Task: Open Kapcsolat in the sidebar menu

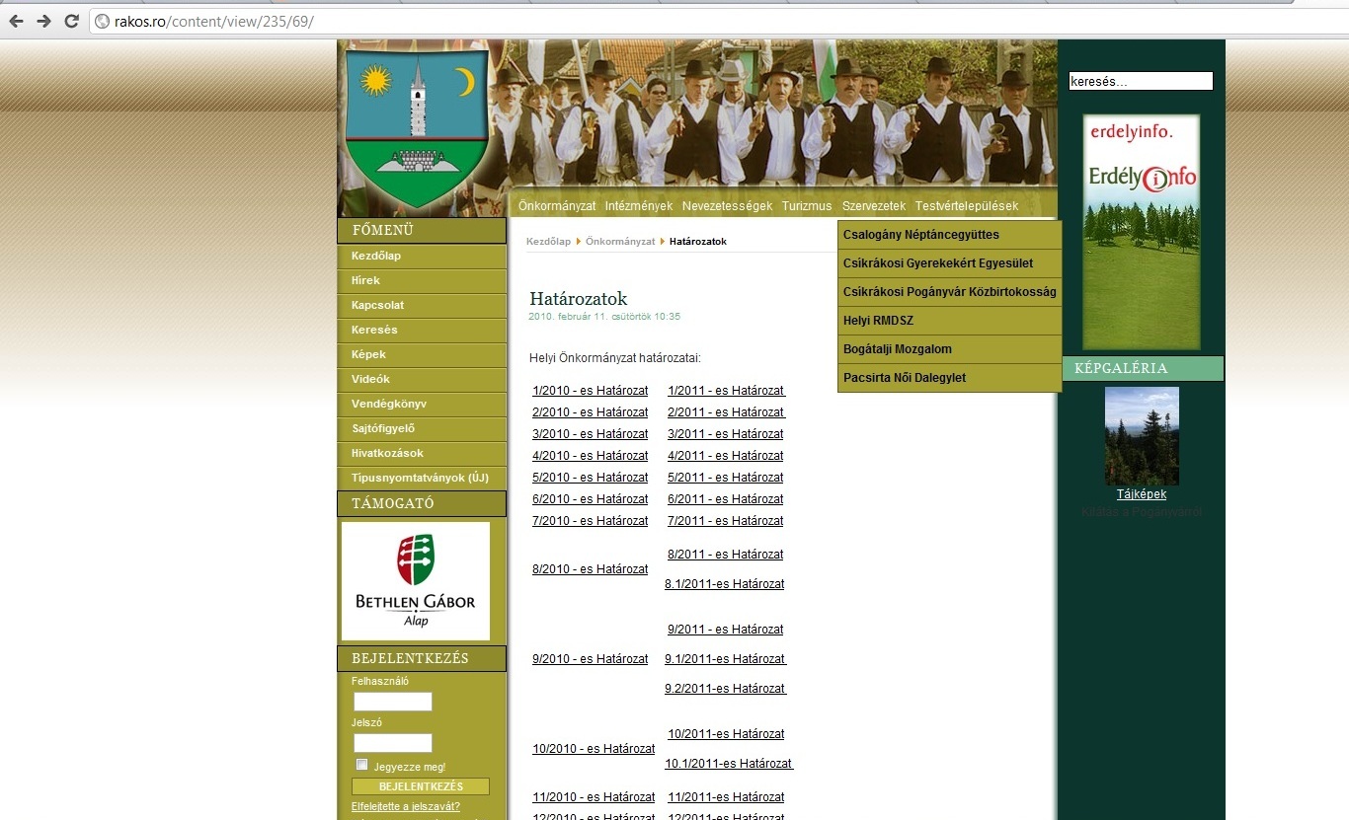Action: click(x=422, y=306)
